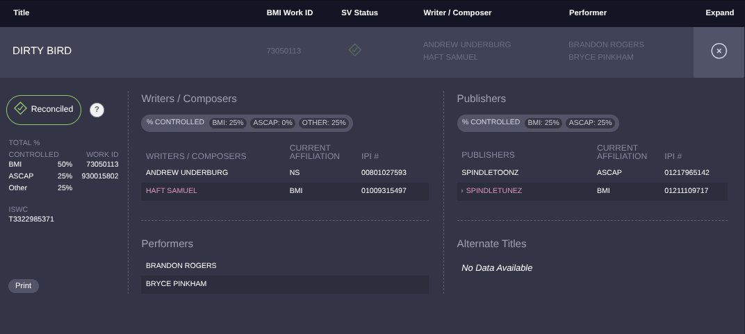Click the BMI Work ID column header
This screenshot has height=334, width=745.
[x=290, y=12]
